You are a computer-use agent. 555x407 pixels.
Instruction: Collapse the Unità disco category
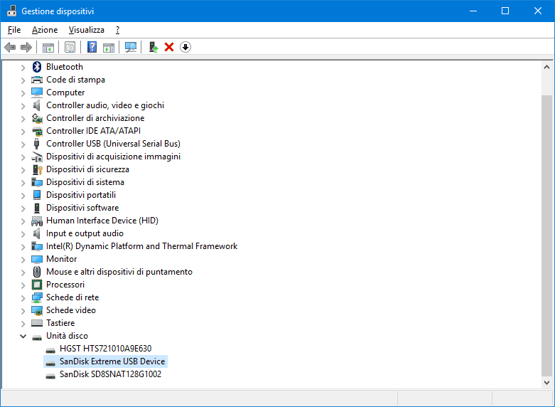point(23,336)
